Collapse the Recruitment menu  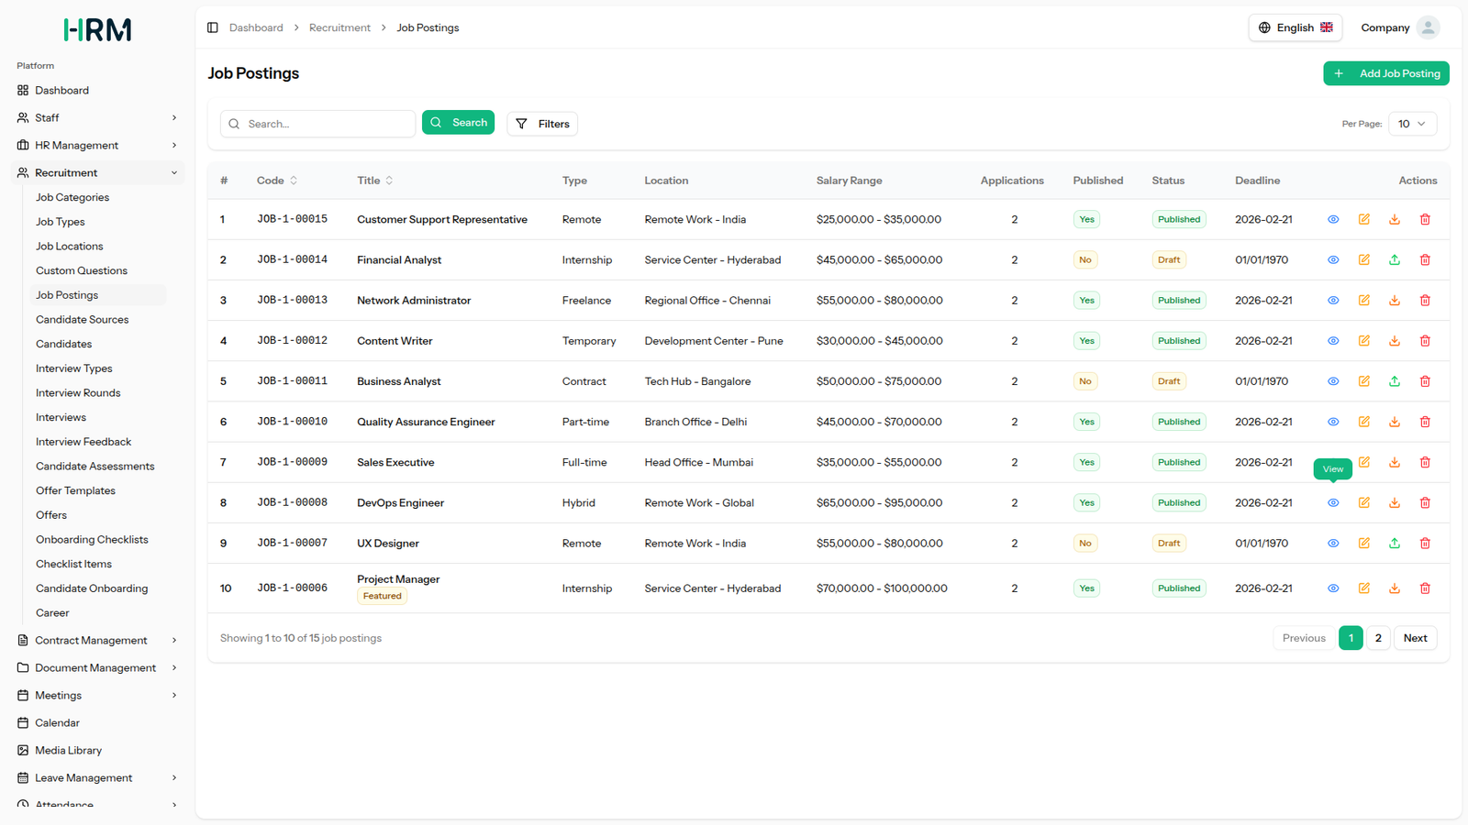[97, 173]
